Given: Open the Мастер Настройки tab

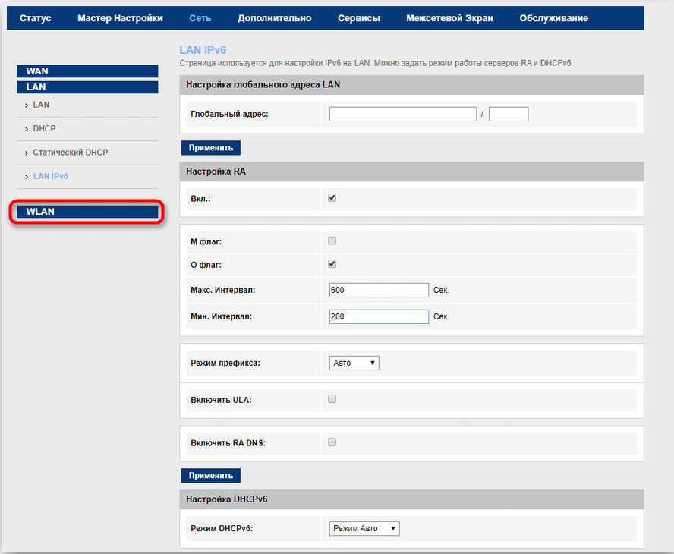Looking at the screenshot, I should click(120, 18).
